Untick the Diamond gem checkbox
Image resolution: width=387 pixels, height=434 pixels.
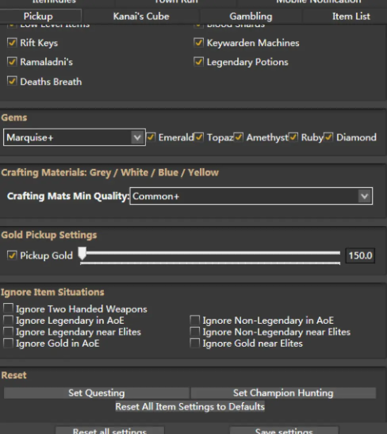pos(329,137)
